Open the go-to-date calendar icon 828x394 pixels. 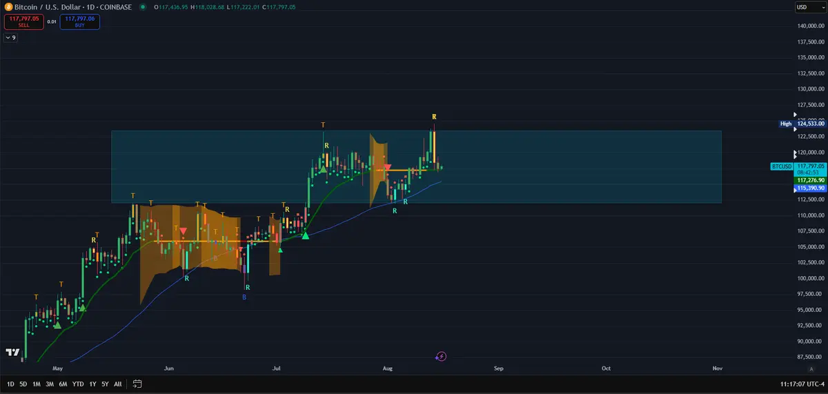pos(137,384)
